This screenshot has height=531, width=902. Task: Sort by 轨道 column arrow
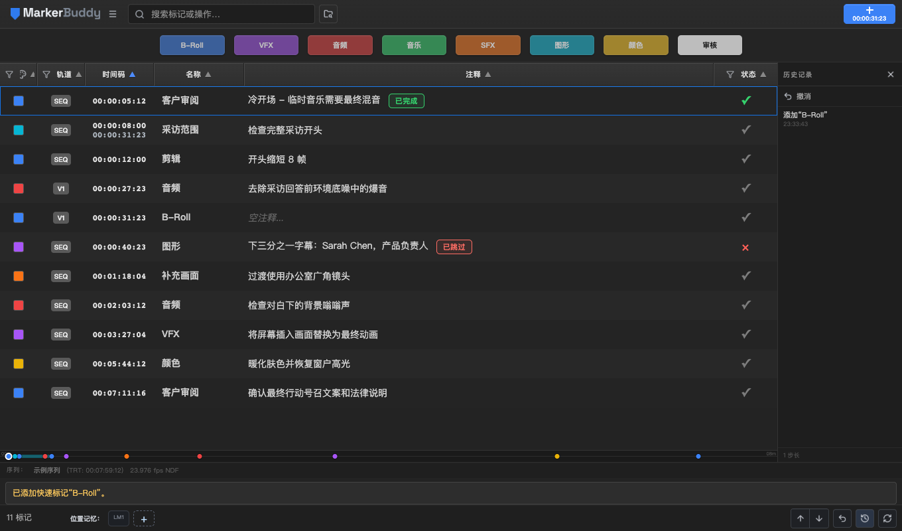pos(79,74)
